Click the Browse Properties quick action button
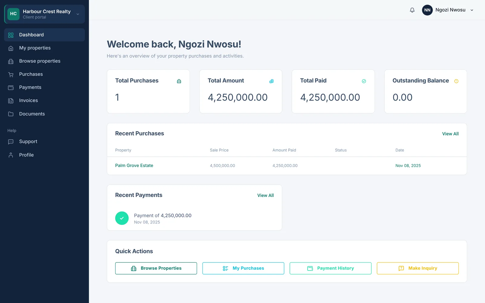This screenshot has height=303, width=485. click(x=156, y=268)
